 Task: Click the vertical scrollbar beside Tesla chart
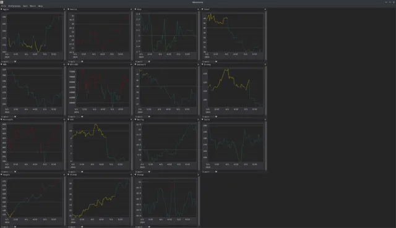tap(266, 146)
